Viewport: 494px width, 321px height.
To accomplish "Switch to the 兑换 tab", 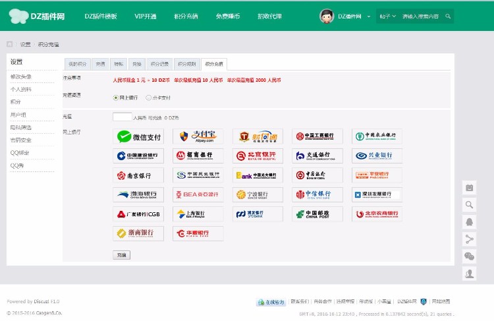I will pos(137,64).
